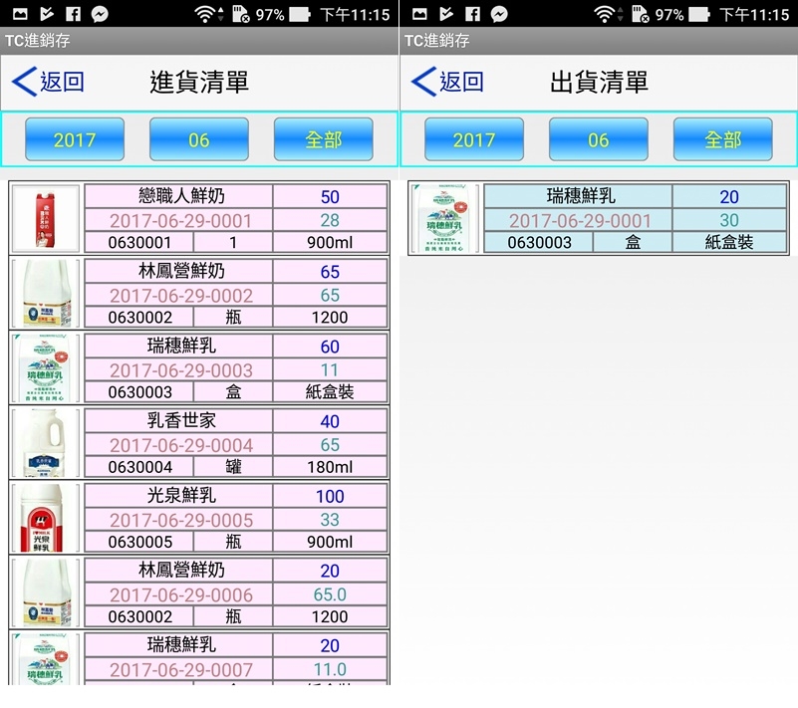Image resolution: width=798 pixels, height=708 pixels.
Task: Tap the battery icon on the right screen
Action: pyautogui.click(x=699, y=14)
